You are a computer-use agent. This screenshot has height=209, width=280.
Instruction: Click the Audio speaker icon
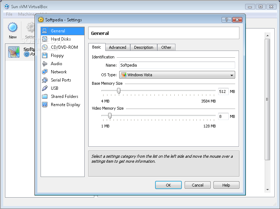pyautogui.click(x=44, y=64)
